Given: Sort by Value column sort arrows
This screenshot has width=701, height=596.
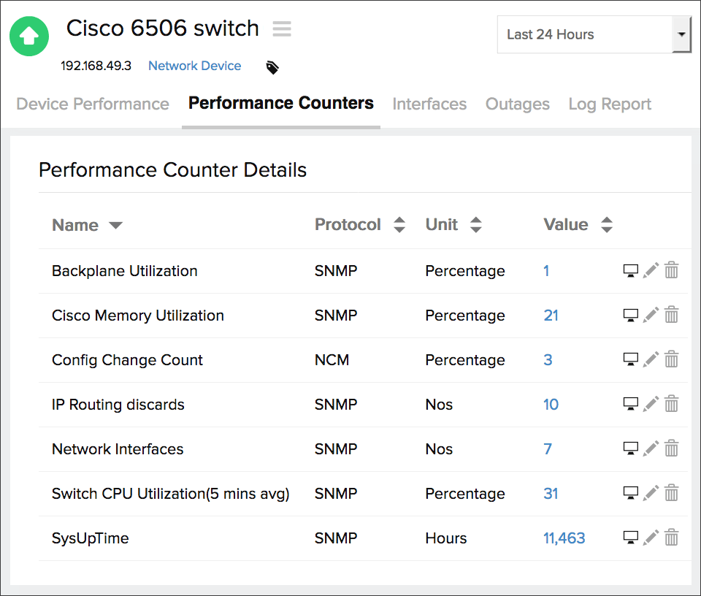Looking at the screenshot, I should pos(607,224).
